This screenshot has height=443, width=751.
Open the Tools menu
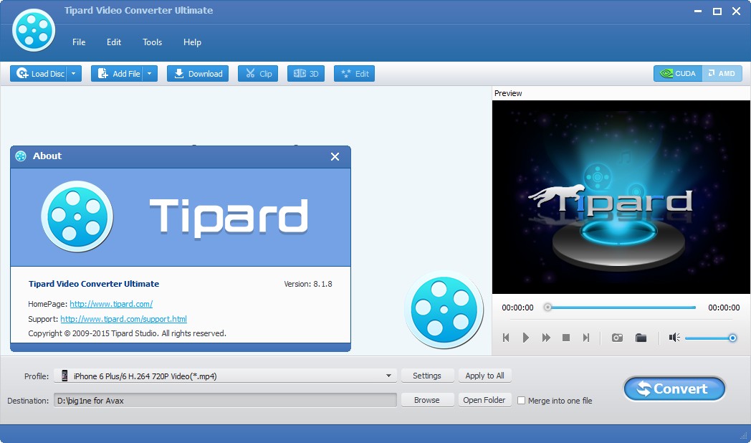pyautogui.click(x=153, y=42)
